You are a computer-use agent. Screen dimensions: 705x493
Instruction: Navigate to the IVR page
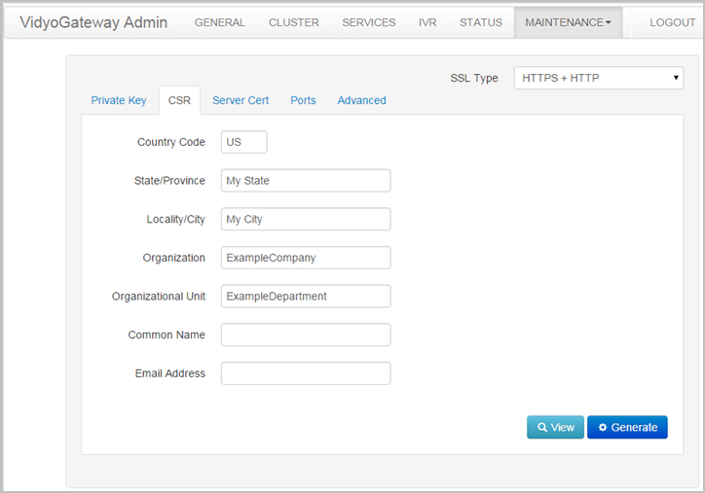tap(427, 22)
